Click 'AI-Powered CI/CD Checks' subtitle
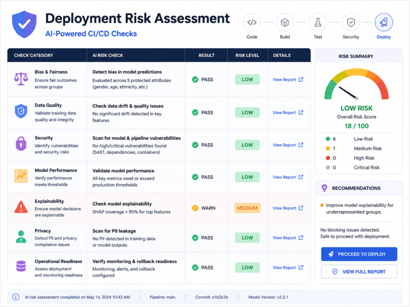 coord(91,34)
